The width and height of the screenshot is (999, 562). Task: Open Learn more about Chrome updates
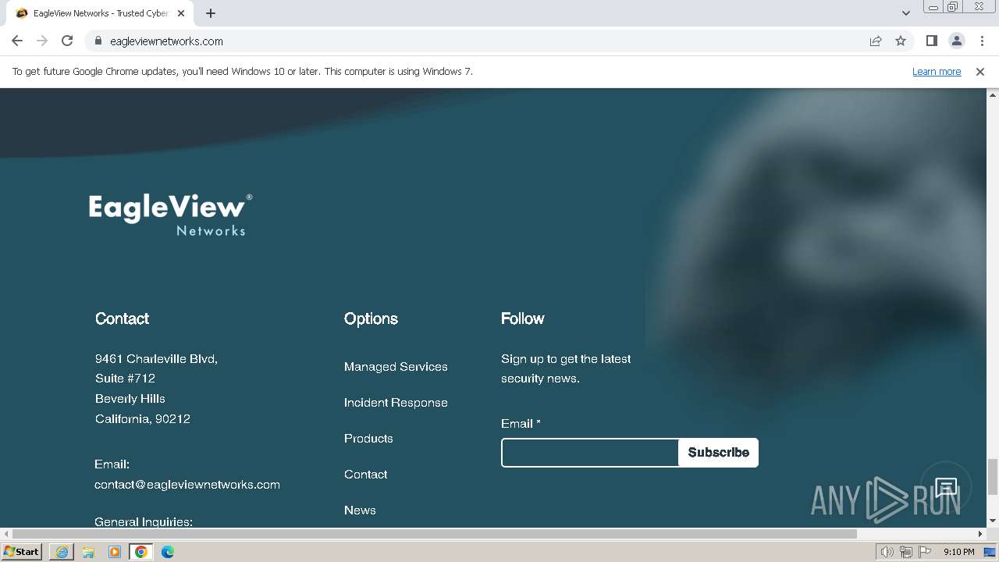(x=937, y=72)
